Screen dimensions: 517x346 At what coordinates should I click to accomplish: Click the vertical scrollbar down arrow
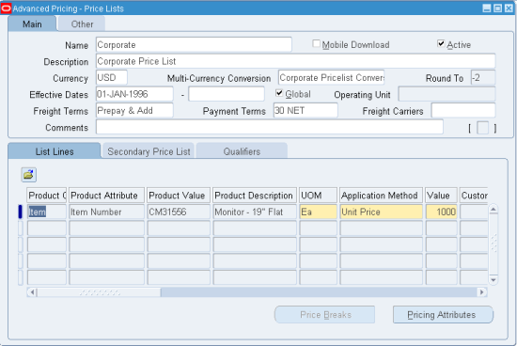(x=493, y=279)
